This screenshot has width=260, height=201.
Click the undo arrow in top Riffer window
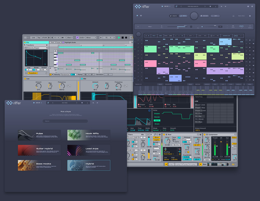click(x=221, y=7)
